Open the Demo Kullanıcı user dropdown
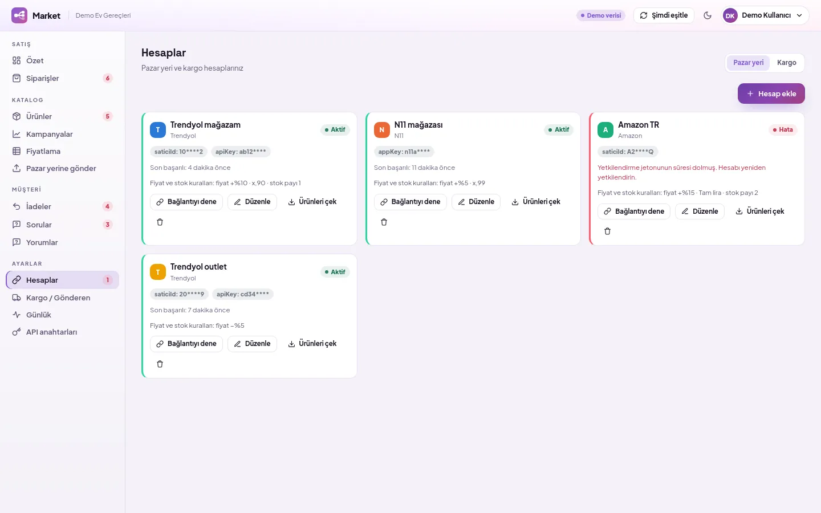 [766, 15]
